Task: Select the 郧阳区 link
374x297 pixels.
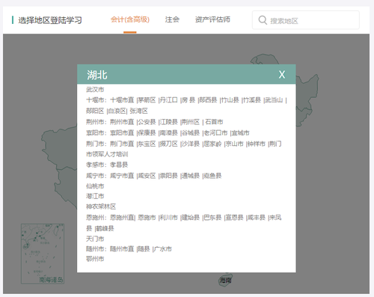Action: pyautogui.click(x=95, y=111)
